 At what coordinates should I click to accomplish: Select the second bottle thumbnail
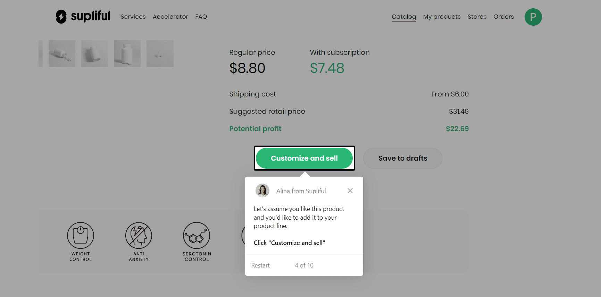(94, 53)
